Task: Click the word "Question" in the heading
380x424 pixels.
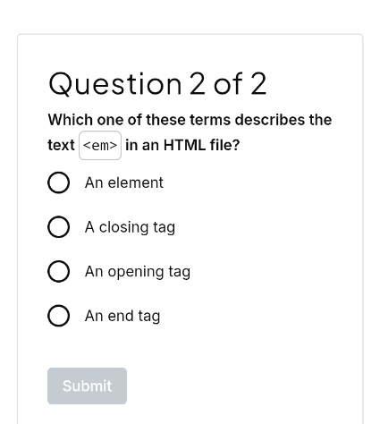Action: [x=115, y=84]
